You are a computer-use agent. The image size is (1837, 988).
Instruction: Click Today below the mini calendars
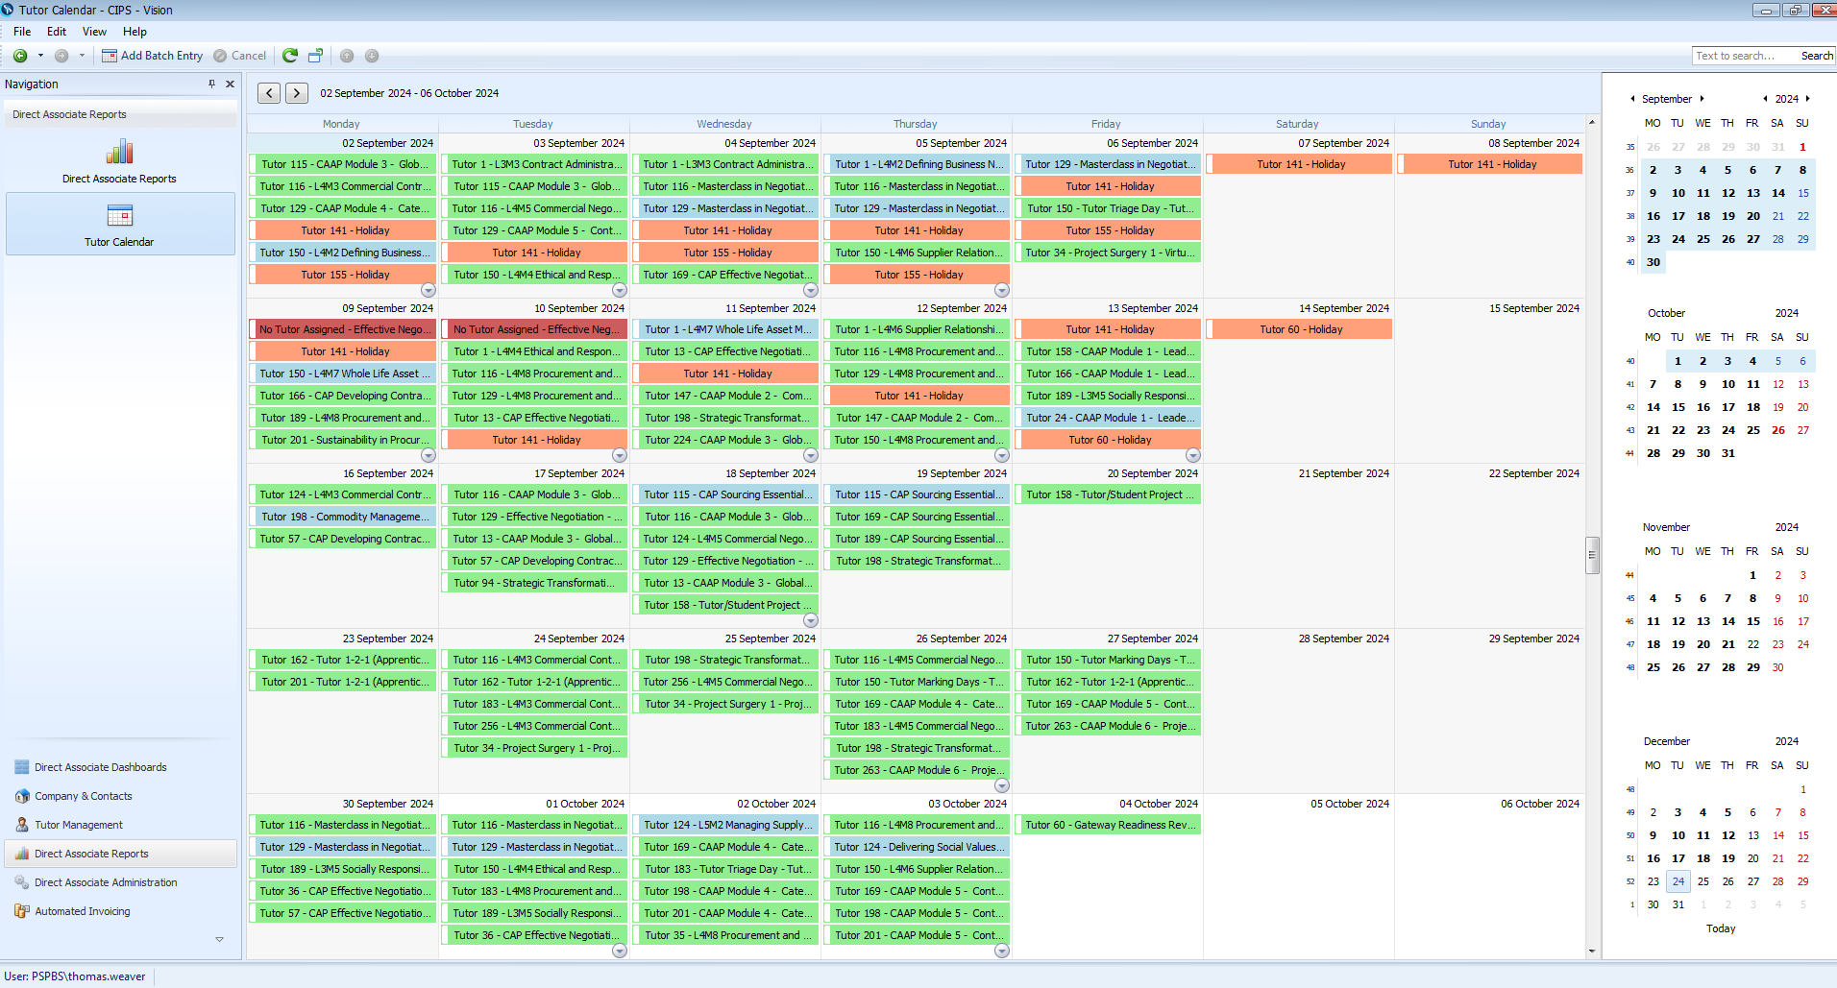(1721, 928)
